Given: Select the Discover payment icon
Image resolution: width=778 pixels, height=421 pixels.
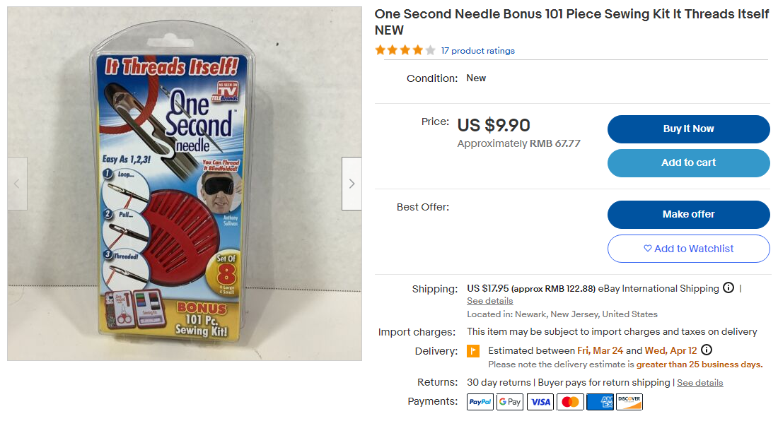Looking at the screenshot, I should 629,401.
